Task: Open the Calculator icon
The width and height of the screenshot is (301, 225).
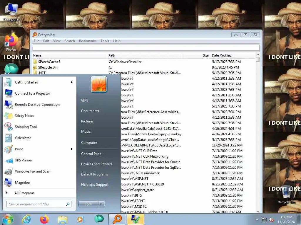Action: coord(8,138)
